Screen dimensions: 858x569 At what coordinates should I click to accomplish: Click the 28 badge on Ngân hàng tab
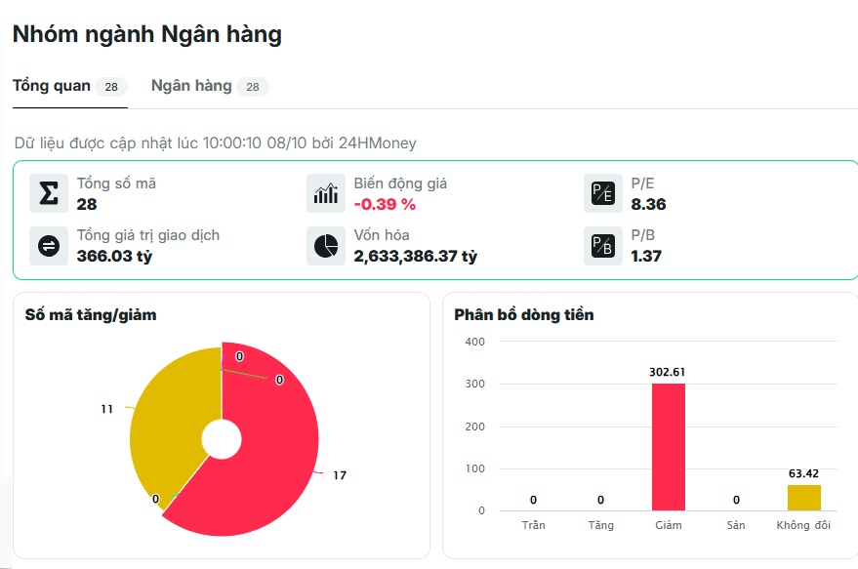pyautogui.click(x=253, y=87)
